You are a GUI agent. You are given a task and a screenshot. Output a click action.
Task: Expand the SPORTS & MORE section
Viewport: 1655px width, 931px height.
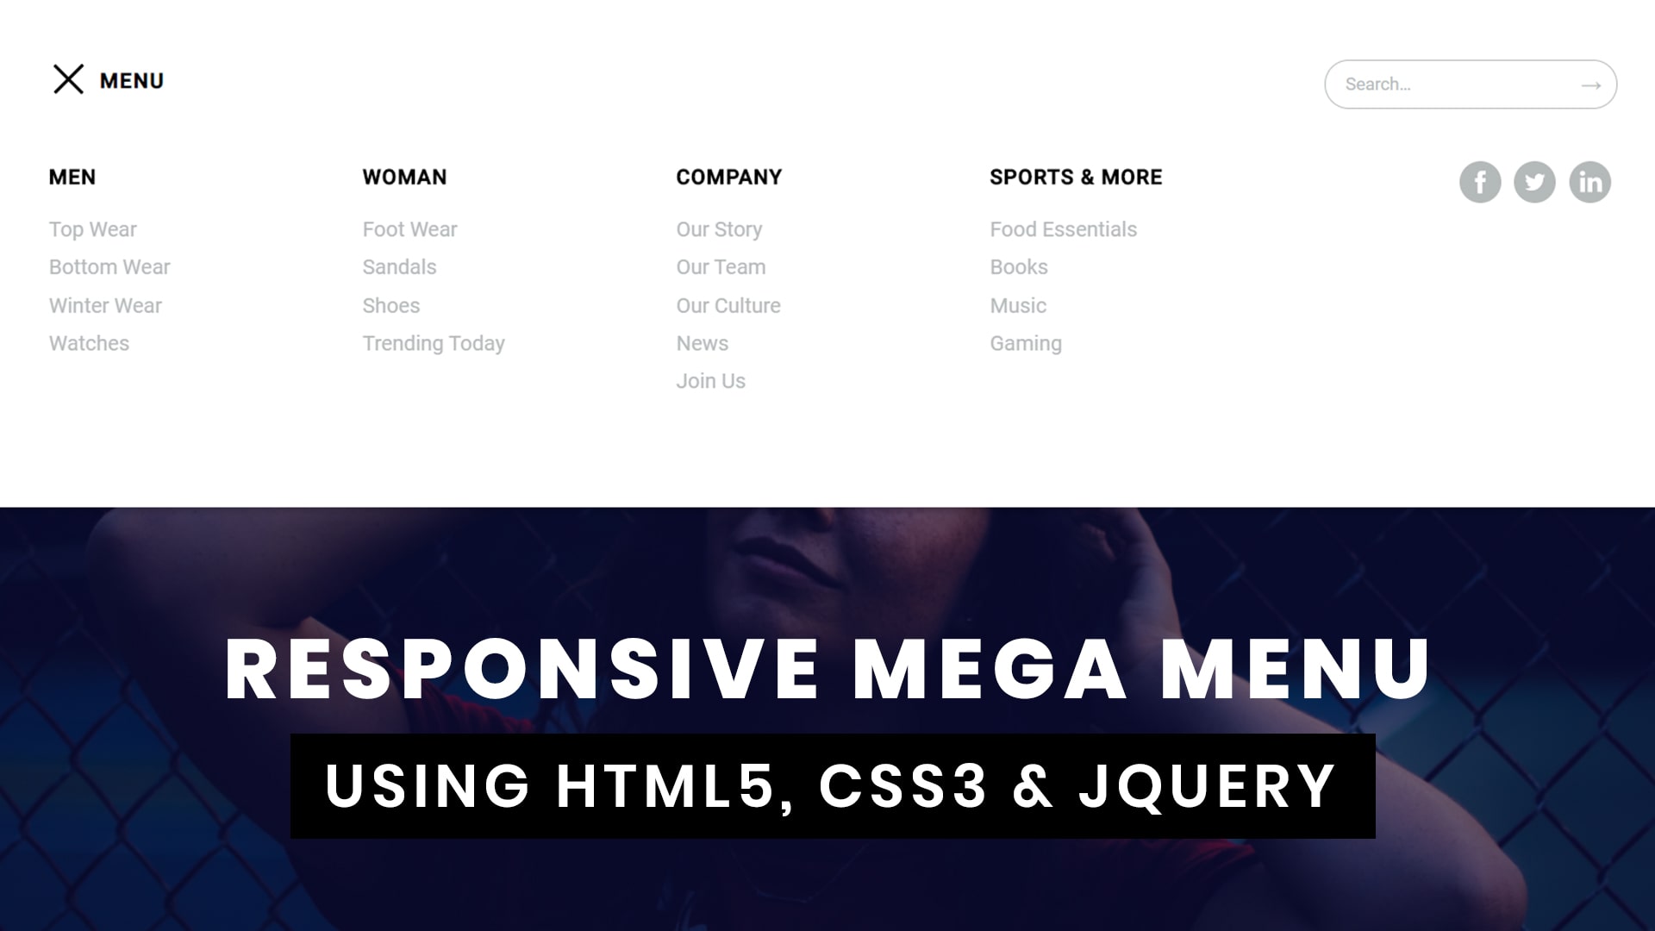tap(1075, 176)
